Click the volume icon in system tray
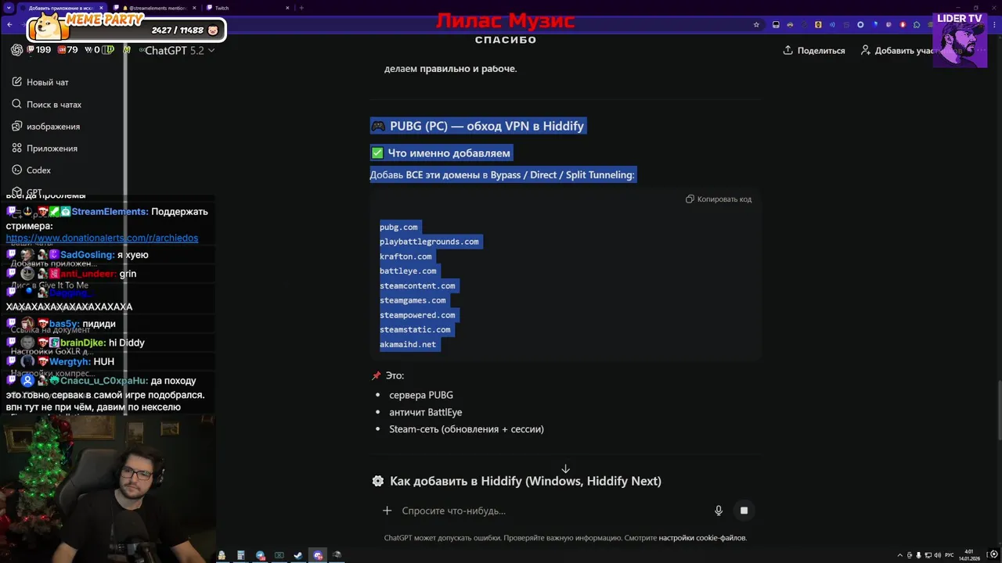The width and height of the screenshot is (1002, 563). (x=938, y=554)
